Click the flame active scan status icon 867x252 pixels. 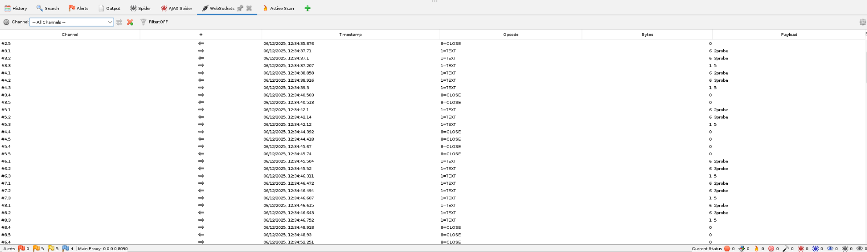(757, 248)
